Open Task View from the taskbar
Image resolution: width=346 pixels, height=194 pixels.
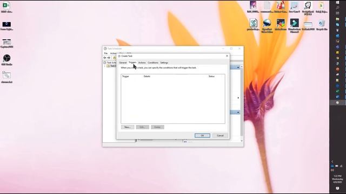click(337, 13)
